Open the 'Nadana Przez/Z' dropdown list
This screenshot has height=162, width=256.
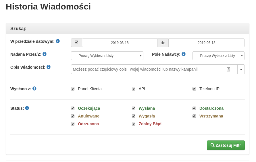(107, 56)
